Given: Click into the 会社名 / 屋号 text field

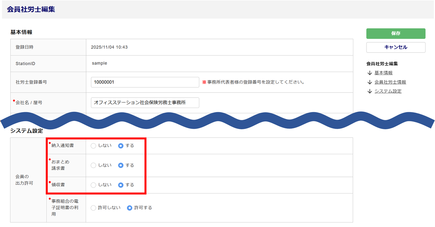Looking at the screenshot, I should 145,103.
